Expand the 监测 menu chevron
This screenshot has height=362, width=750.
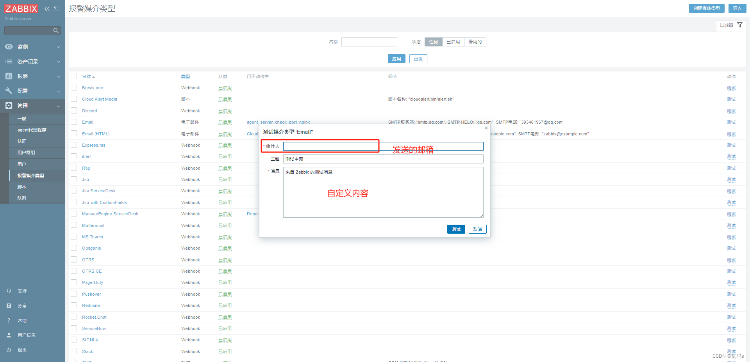59,47
